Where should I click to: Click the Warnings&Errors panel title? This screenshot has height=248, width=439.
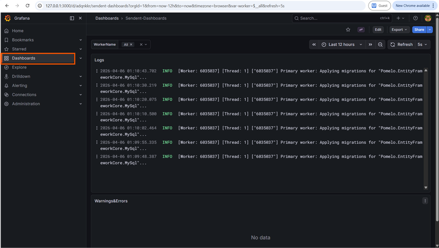click(x=111, y=201)
